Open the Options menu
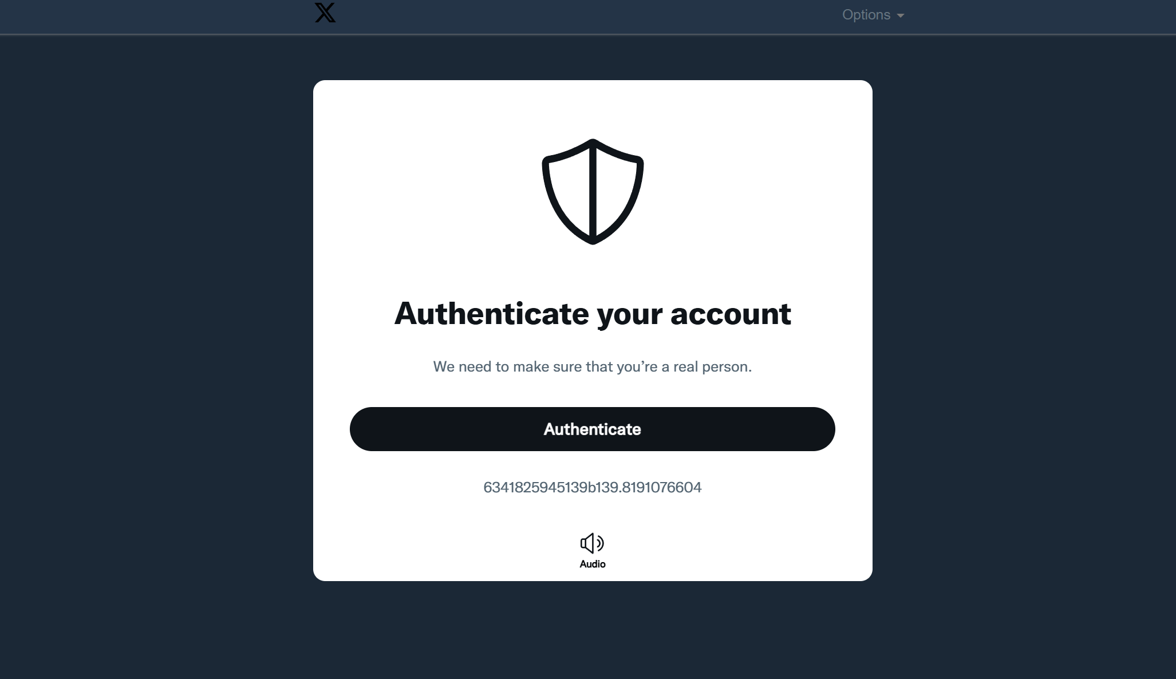1176x679 pixels. click(x=873, y=15)
